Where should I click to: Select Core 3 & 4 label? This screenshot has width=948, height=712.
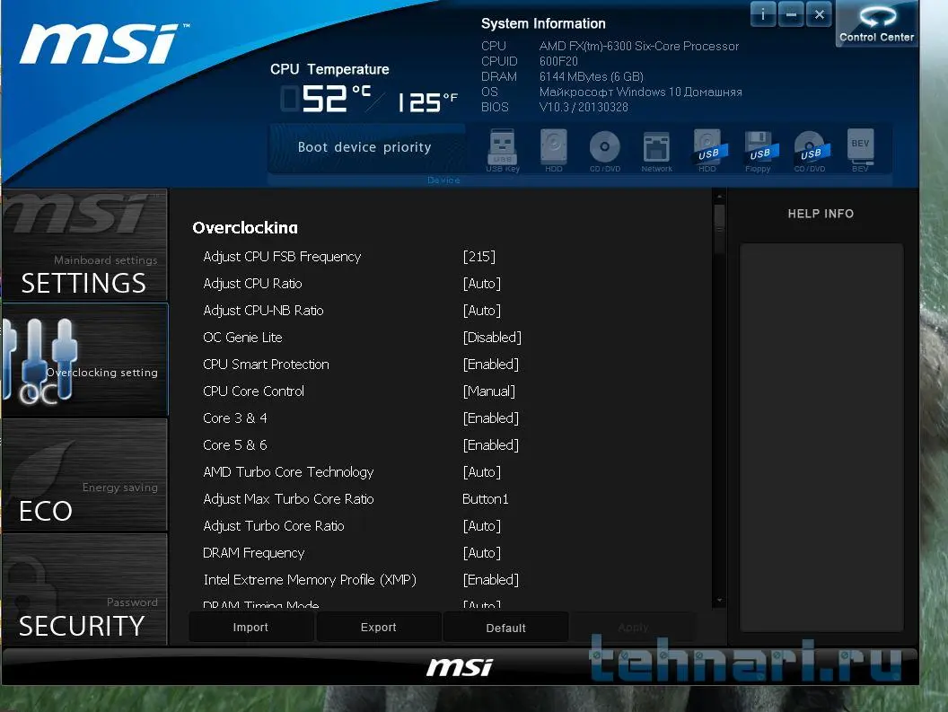click(x=234, y=418)
